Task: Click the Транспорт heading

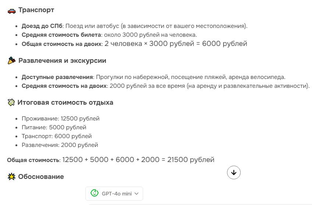Action: click(x=36, y=10)
